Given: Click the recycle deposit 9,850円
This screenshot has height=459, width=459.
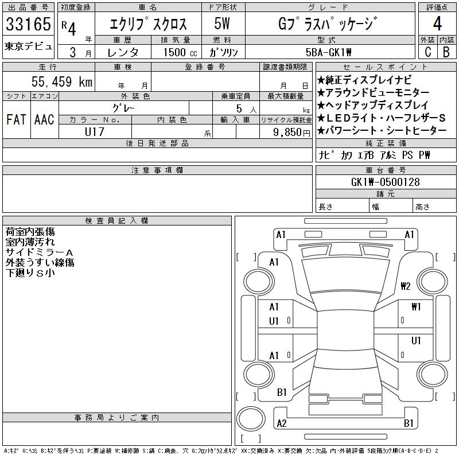Looking at the screenshot, I should coord(291,133).
